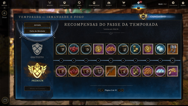The width and height of the screenshot is (188, 106).
Task: Jump to last rewards page
Action: coord(122,90)
